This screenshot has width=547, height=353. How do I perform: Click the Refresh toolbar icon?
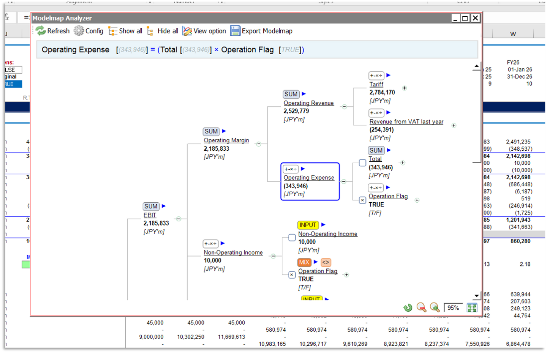pos(41,31)
